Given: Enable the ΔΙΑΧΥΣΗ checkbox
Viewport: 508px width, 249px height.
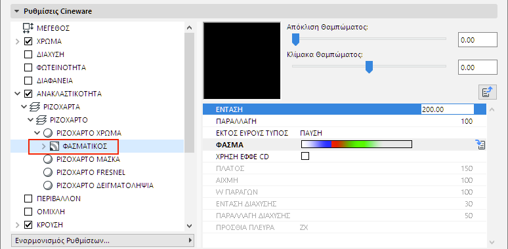Looking at the screenshot, I should [28, 54].
